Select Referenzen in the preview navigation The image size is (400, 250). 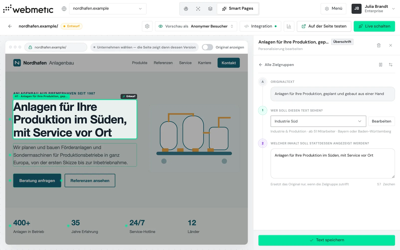click(163, 63)
